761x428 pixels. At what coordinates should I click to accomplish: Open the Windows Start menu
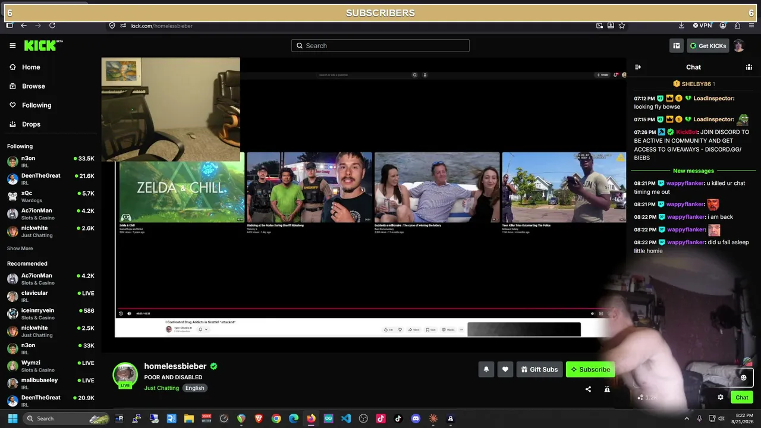coord(12,418)
